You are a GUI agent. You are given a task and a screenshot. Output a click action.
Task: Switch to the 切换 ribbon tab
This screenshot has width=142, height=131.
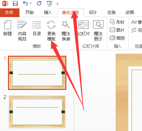coord(111,13)
